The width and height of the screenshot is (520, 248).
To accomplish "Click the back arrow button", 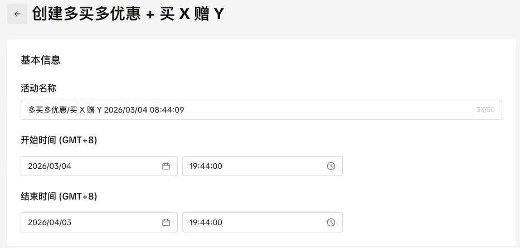I will [x=17, y=14].
